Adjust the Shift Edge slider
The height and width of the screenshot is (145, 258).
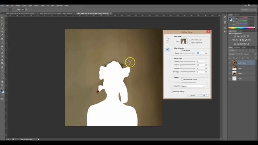tap(188, 72)
